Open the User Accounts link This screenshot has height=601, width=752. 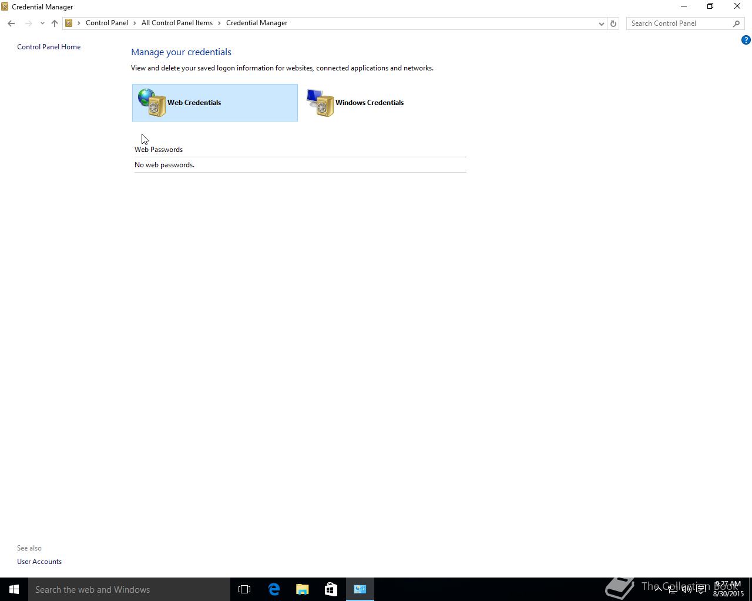pos(39,562)
